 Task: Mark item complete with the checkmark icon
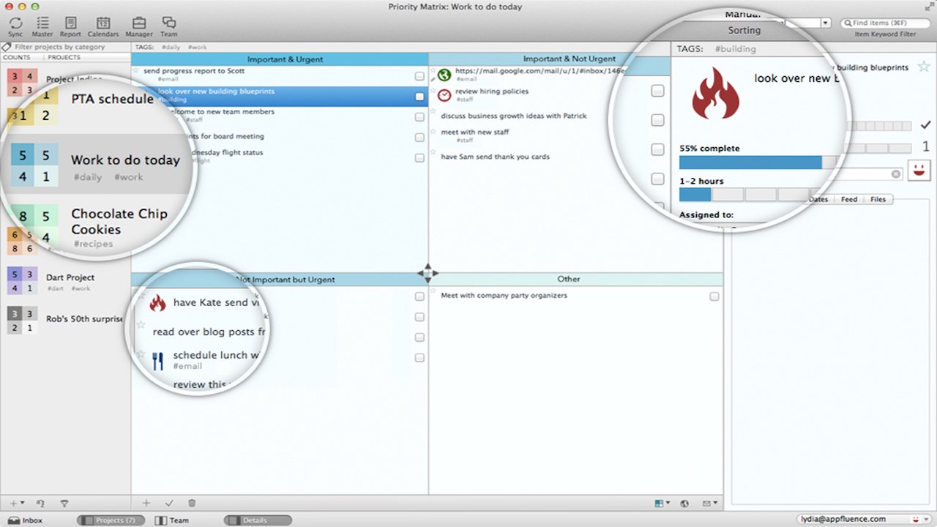pos(169,503)
